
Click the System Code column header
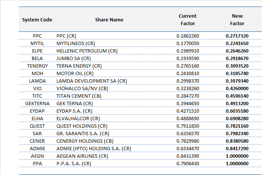(37, 20)
